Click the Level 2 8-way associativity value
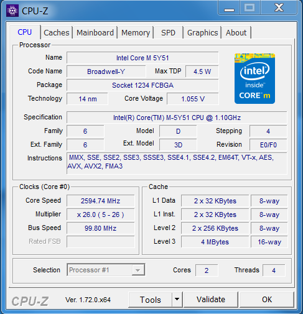303x314 pixels. [269, 228]
